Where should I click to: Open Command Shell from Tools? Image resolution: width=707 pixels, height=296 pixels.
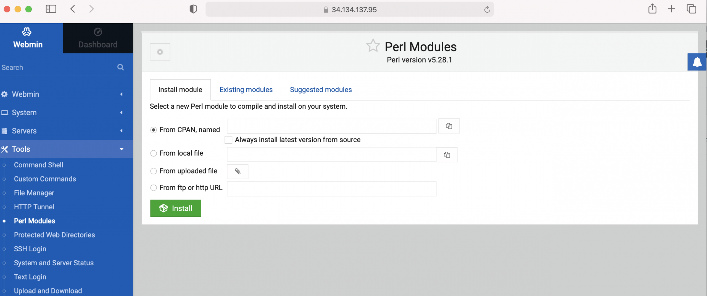[39, 165]
